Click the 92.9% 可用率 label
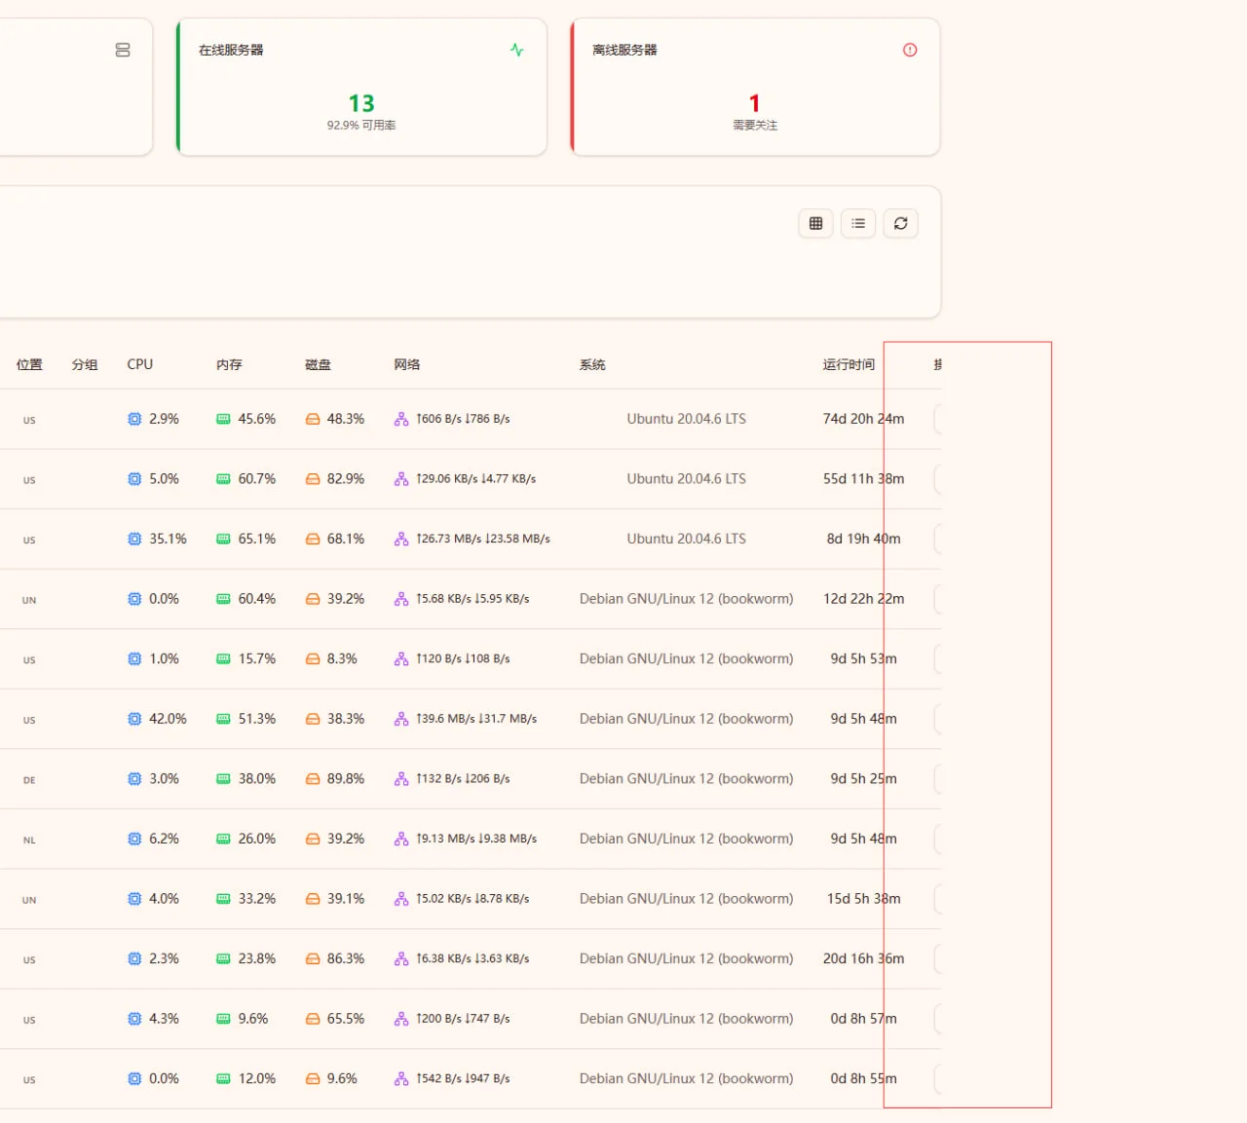 [361, 126]
